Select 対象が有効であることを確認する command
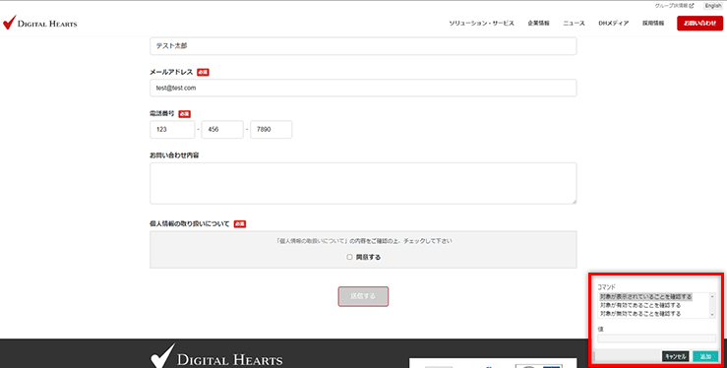The image size is (727, 368). coord(640,305)
